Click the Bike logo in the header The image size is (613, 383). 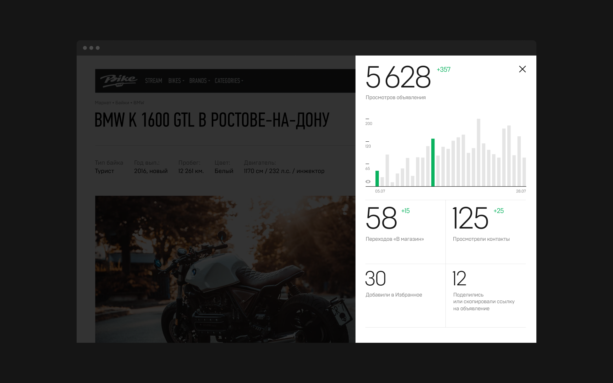coord(119,81)
